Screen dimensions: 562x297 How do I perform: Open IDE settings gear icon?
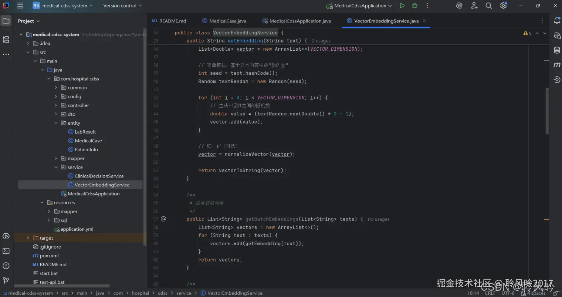click(x=503, y=6)
